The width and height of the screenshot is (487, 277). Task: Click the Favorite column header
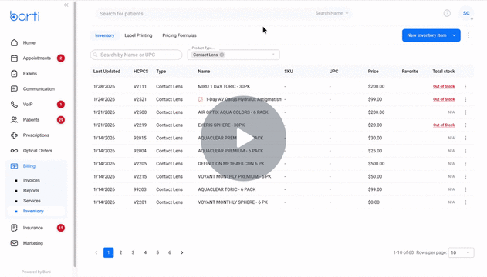[410, 72]
